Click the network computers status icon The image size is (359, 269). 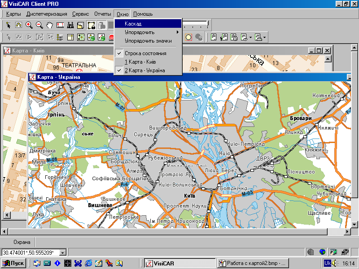(x=345, y=252)
